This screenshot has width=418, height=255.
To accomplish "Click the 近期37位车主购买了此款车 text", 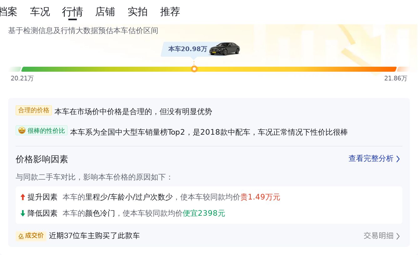I will (94, 236).
